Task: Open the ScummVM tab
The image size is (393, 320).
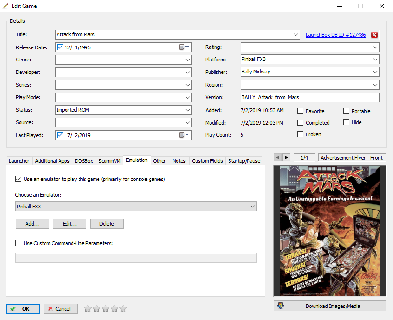Action: click(x=110, y=161)
